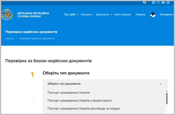This screenshot has width=175, height=115.
Task: Click the Сервіси breadcrumb link
Action: [x=10, y=38]
